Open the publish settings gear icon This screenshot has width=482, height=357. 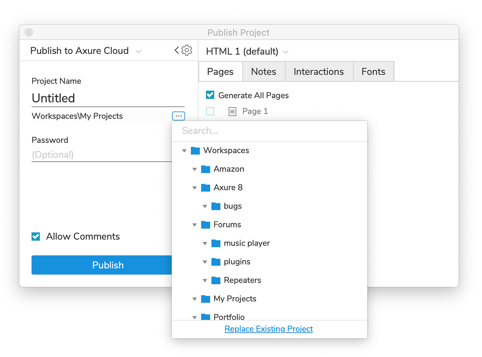(186, 50)
